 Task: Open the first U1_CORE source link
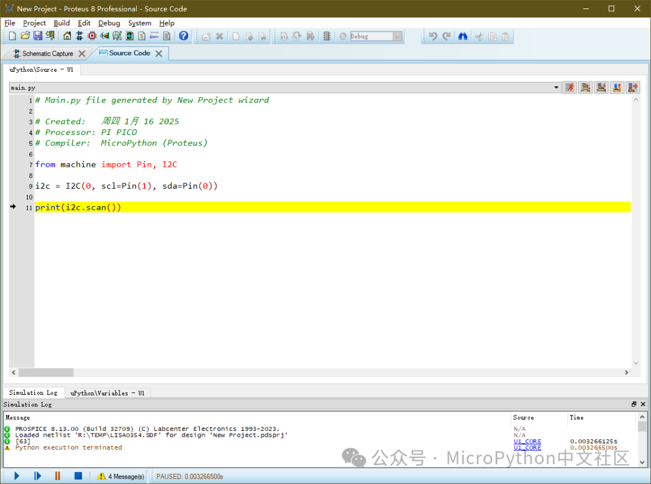(x=527, y=441)
